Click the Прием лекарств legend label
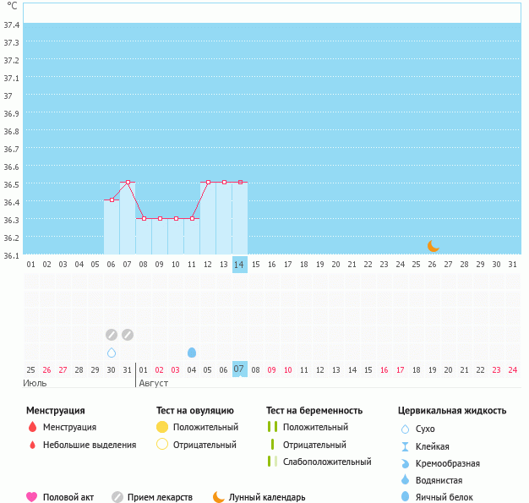 click(160, 497)
